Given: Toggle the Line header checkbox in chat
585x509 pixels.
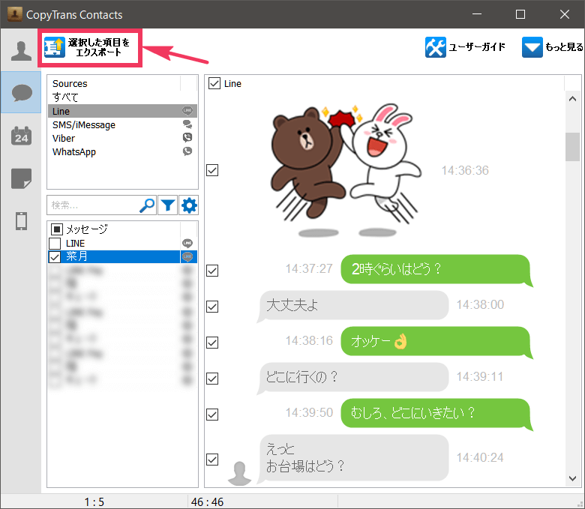Looking at the screenshot, I should point(214,83).
